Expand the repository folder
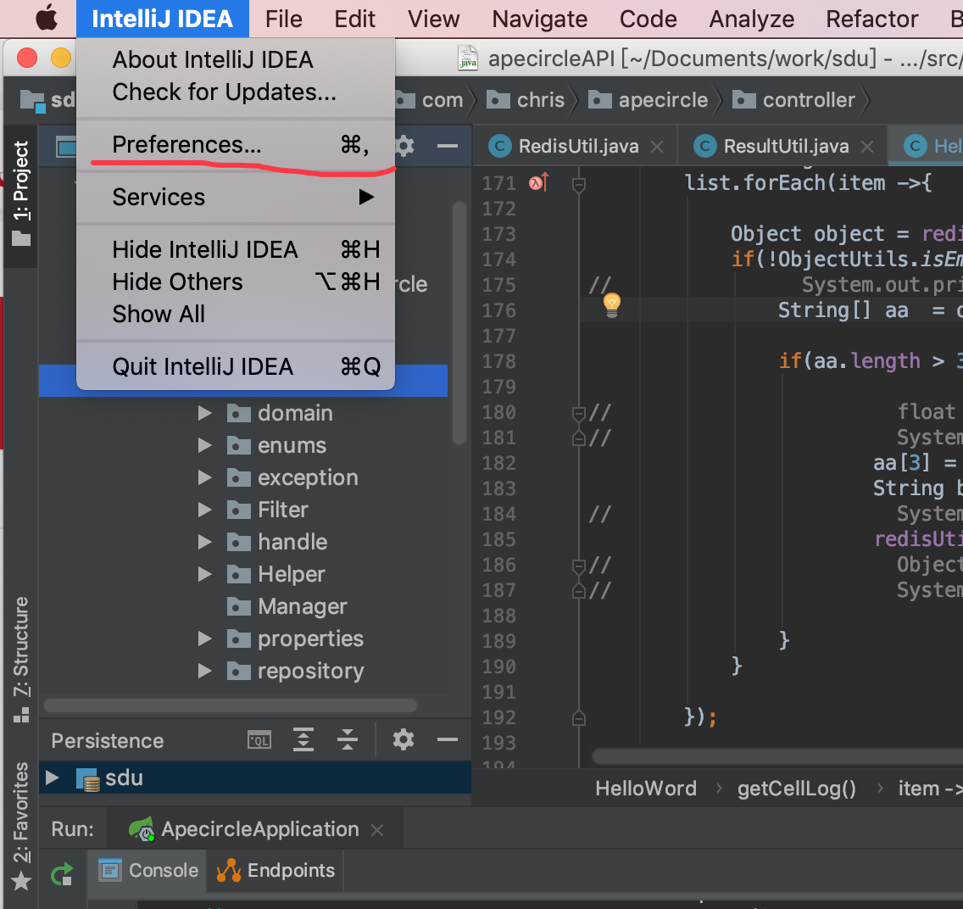 point(204,671)
